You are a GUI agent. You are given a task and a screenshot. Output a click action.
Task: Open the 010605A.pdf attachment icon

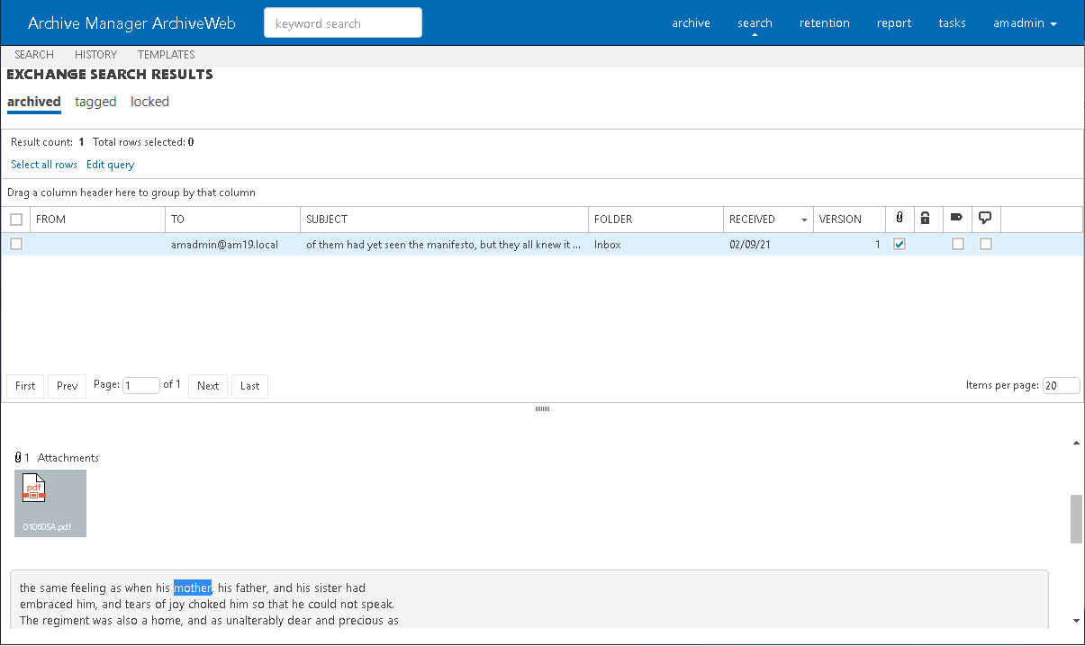(x=35, y=491)
